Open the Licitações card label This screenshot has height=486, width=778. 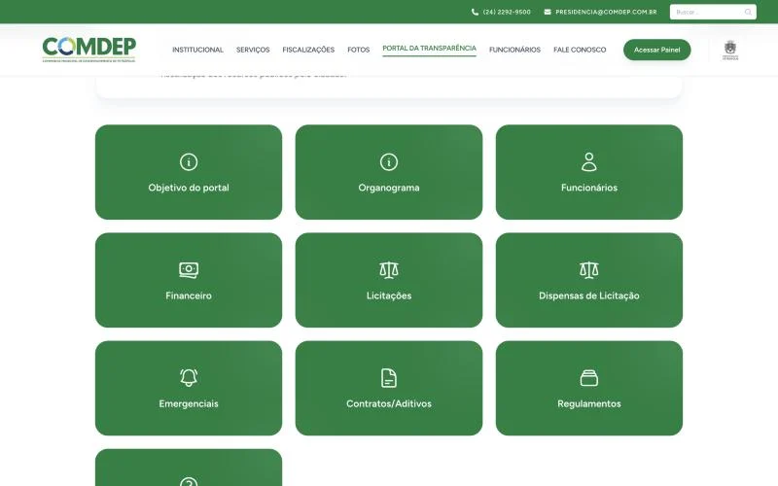coord(388,296)
